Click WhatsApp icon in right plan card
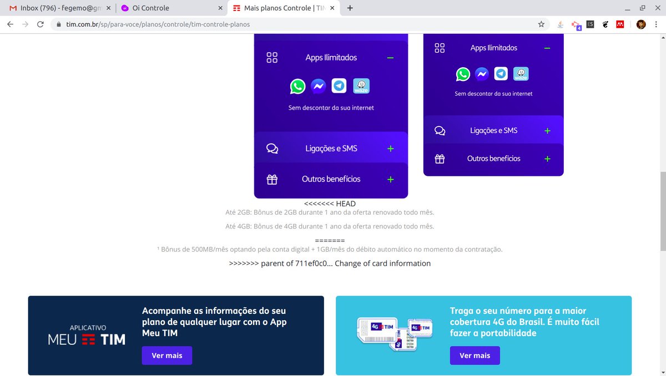The height and width of the screenshot is (376, 666). [x=463, y=74]
